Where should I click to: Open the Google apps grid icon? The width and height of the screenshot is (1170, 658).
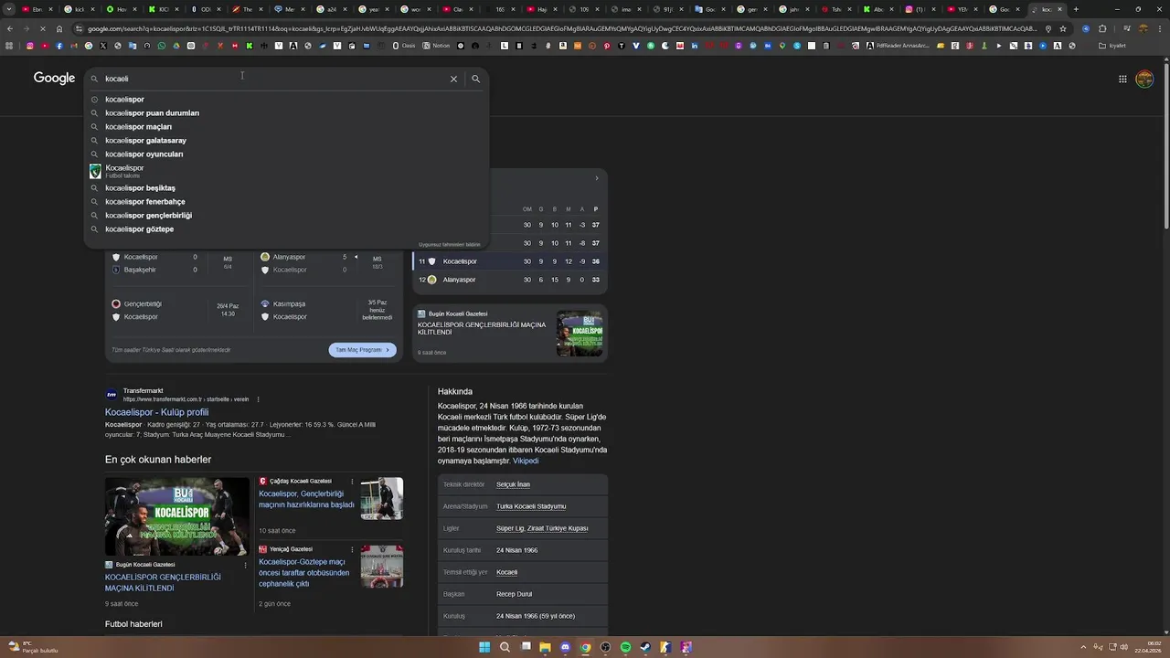pyautogui.click(x=1122, y=79)
